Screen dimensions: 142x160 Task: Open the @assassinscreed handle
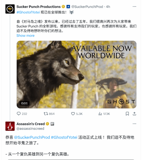tap(30, 129)
